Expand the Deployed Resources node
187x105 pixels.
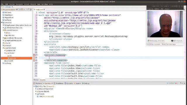[3, 40]
